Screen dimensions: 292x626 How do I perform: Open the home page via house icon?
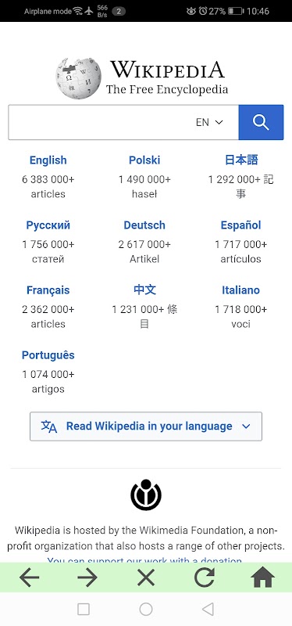[x=263, y=577]
